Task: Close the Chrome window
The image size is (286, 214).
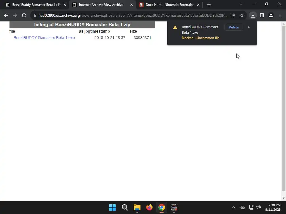Action: (x=279, y=4)
